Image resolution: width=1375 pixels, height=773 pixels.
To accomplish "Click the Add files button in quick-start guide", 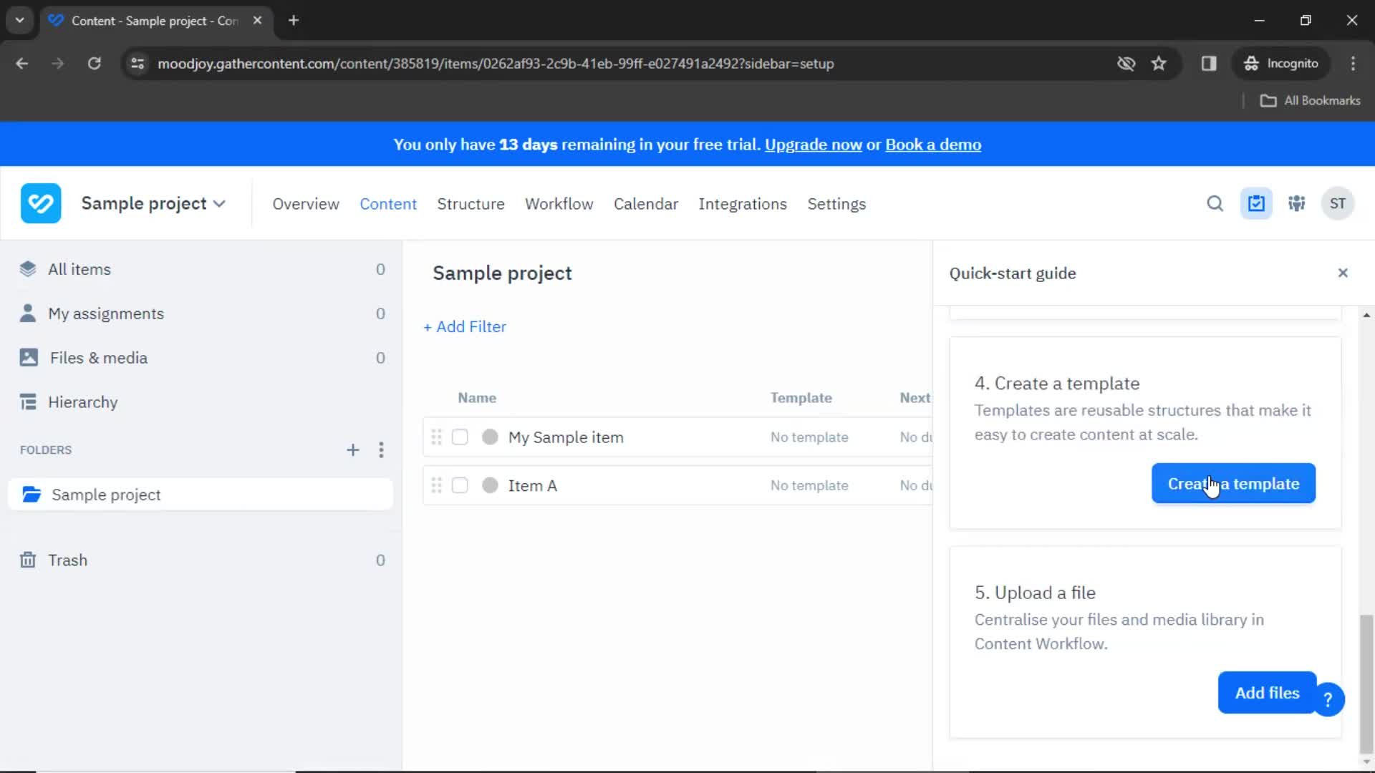I will (1268, 693).
